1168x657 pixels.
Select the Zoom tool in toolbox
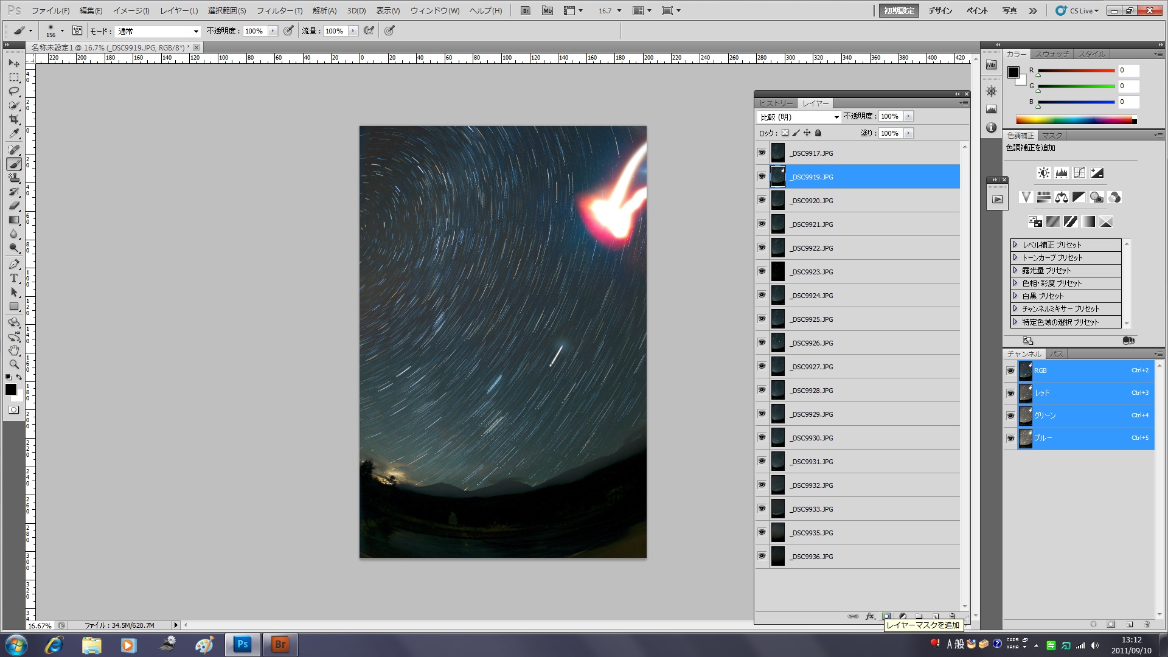(14, 364)
